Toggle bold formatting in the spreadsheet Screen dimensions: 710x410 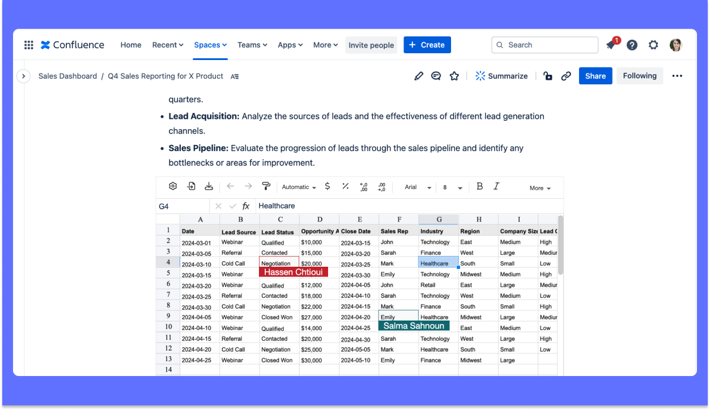(479, 186)
